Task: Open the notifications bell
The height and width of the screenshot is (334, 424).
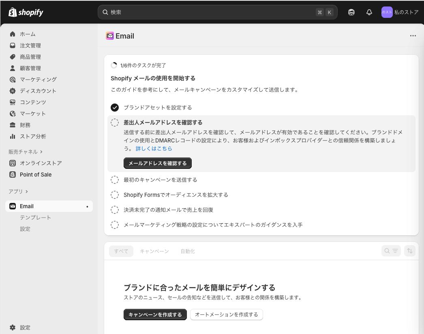Action: tap(369, 12)
